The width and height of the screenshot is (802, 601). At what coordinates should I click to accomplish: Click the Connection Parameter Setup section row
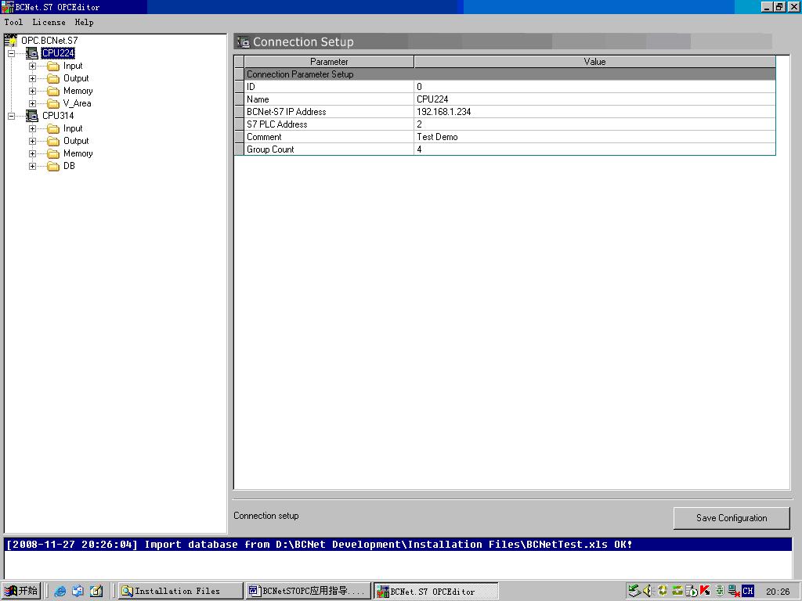[509, 74]
